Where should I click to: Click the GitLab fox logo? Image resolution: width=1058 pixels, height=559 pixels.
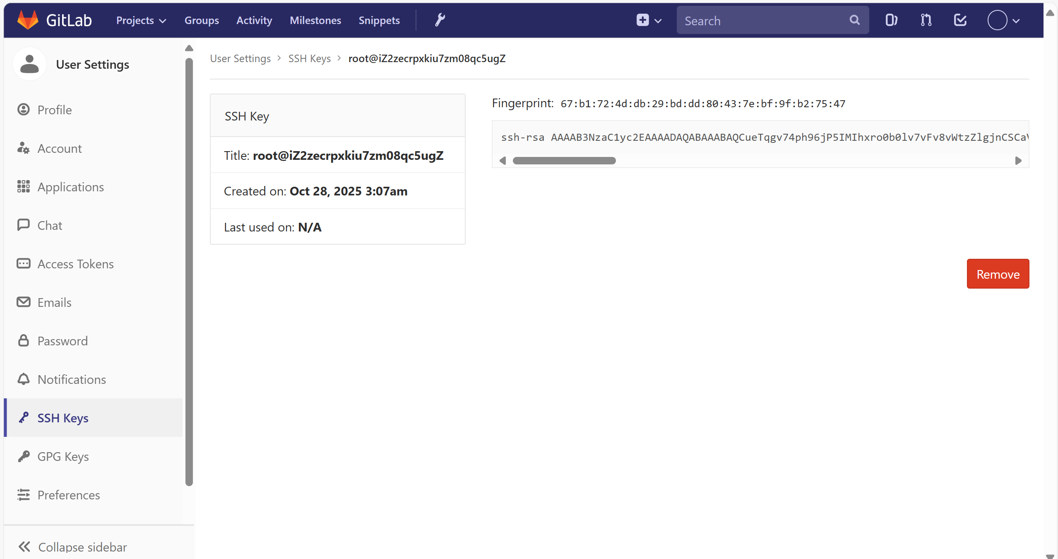[28, 20]
